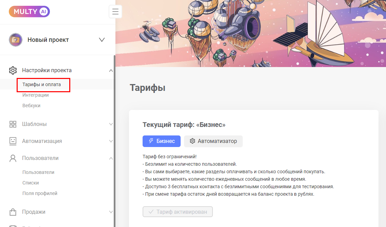Image resolution: width=386 pixels, height=227 pixels.
Task: Toggle the hamburger sidebar menu button
Action: pos(115,12)
